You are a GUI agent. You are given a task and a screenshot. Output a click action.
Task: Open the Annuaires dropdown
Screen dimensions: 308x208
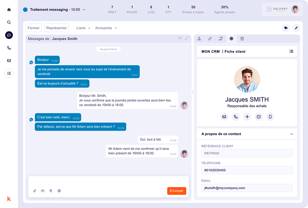point(106,28)
